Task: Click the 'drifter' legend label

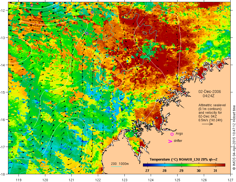Action: (x=178, y=141)
